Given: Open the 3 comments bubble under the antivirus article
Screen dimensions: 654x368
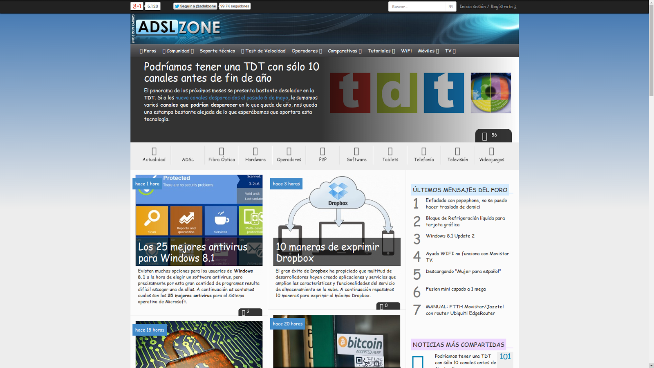Looking at the screenshot, I should click(x=250, y=312).
